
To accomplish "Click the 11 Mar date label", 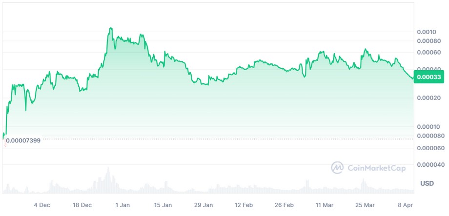I will (x=325, y=205).
